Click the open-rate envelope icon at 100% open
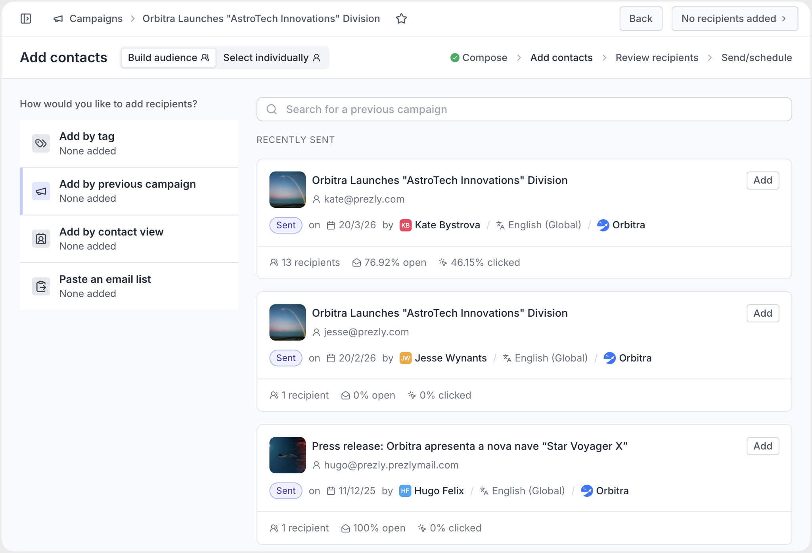The height and width of the screenshot is (553, 812). click(x=346, y=528)
